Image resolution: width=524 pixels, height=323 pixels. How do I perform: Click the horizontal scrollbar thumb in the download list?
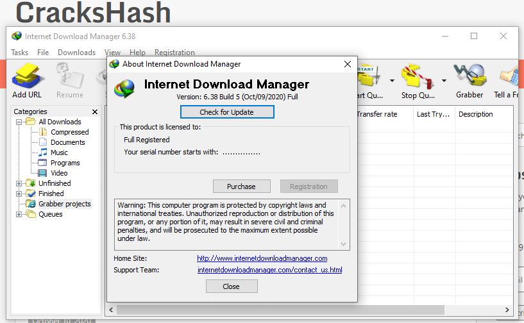pyautogui.click(x=280, y=310)
